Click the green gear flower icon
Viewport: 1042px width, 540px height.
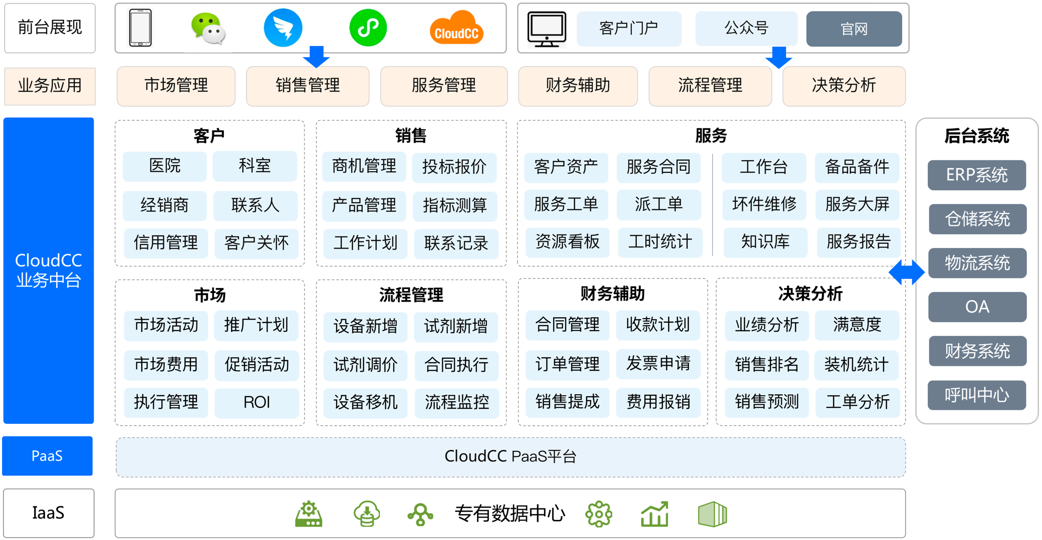[599, 514]
